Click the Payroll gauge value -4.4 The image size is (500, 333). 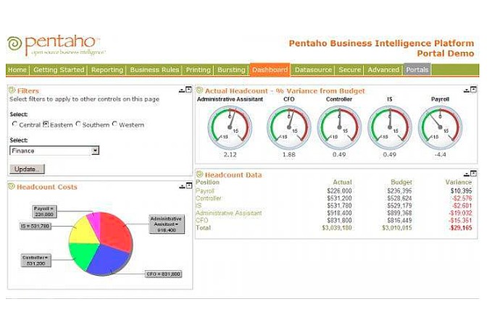point(440,154)
